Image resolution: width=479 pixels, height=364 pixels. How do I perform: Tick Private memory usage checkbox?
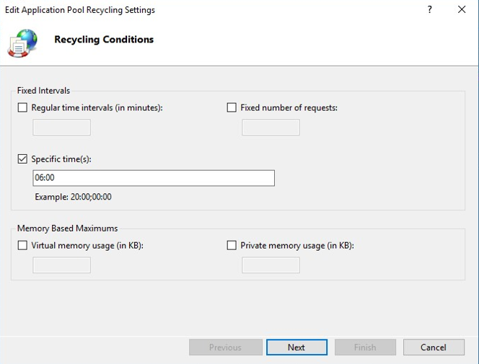pos(232,246)
